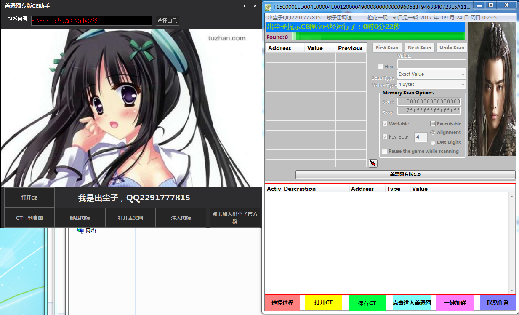Select the Last Digits radio button
The image size is (519, 315).
pos(433,143)
